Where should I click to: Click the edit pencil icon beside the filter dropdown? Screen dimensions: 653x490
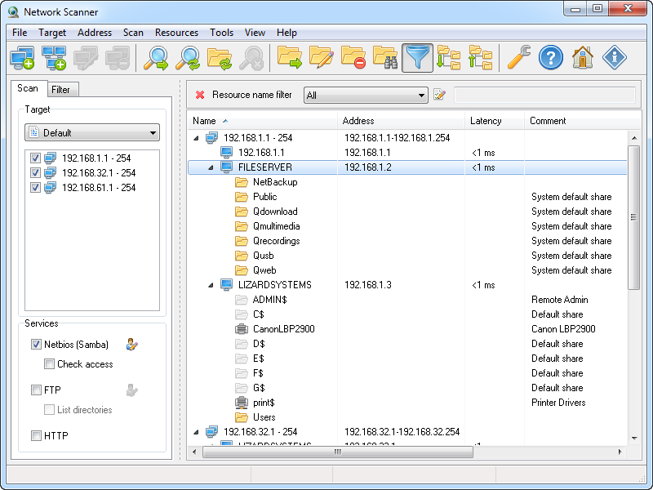point(439,95)
